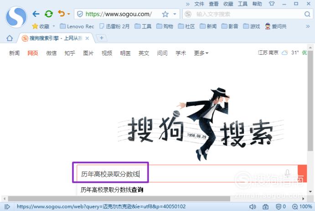Open the 收藏 menu
Viewport: 315px width, 211px height.
[x=228, y=4]
